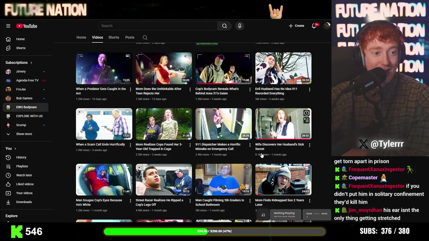Play 'When a Scam Call Ends Horrifically' thumbnail

click(x=104, y=124)
